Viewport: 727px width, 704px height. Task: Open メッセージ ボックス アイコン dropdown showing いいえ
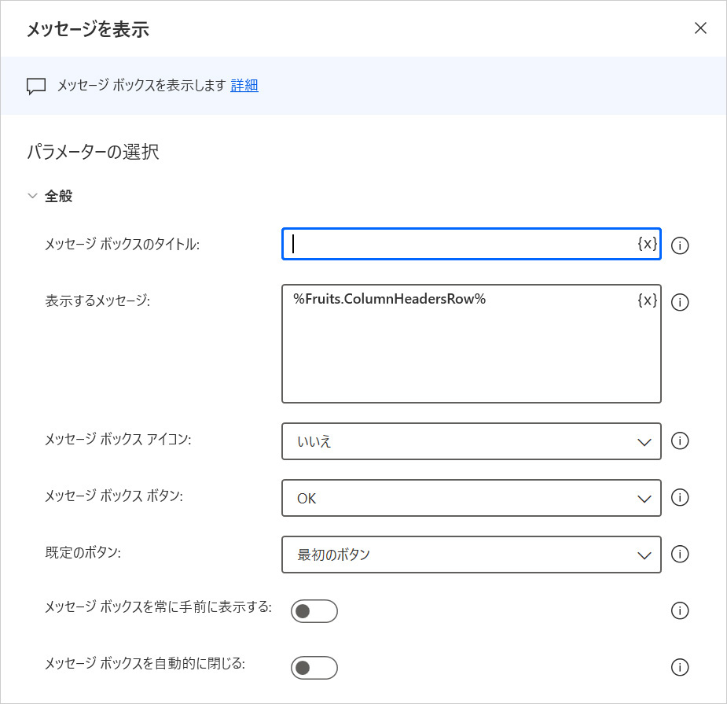471,441
